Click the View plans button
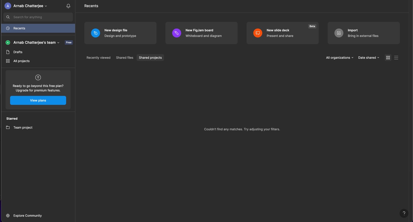The width and height of the screenshot is (413, 222). (38, 100)
